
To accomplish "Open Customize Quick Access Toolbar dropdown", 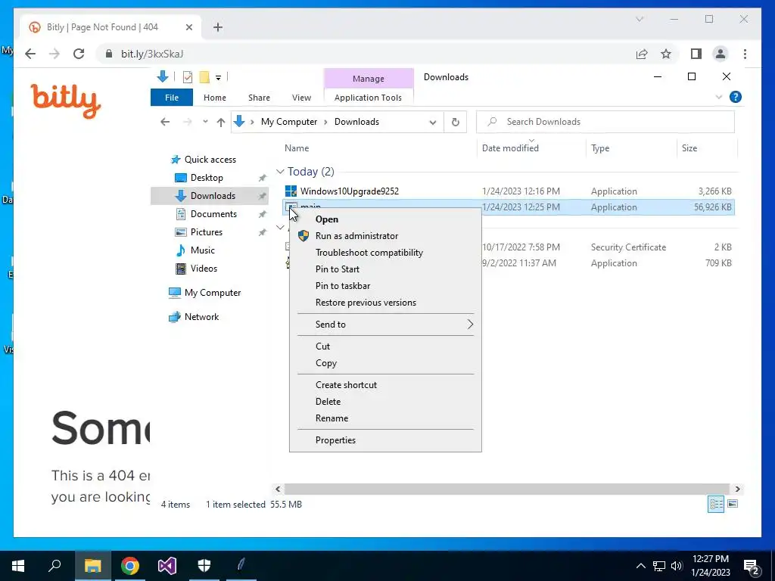I will point(218,78).
